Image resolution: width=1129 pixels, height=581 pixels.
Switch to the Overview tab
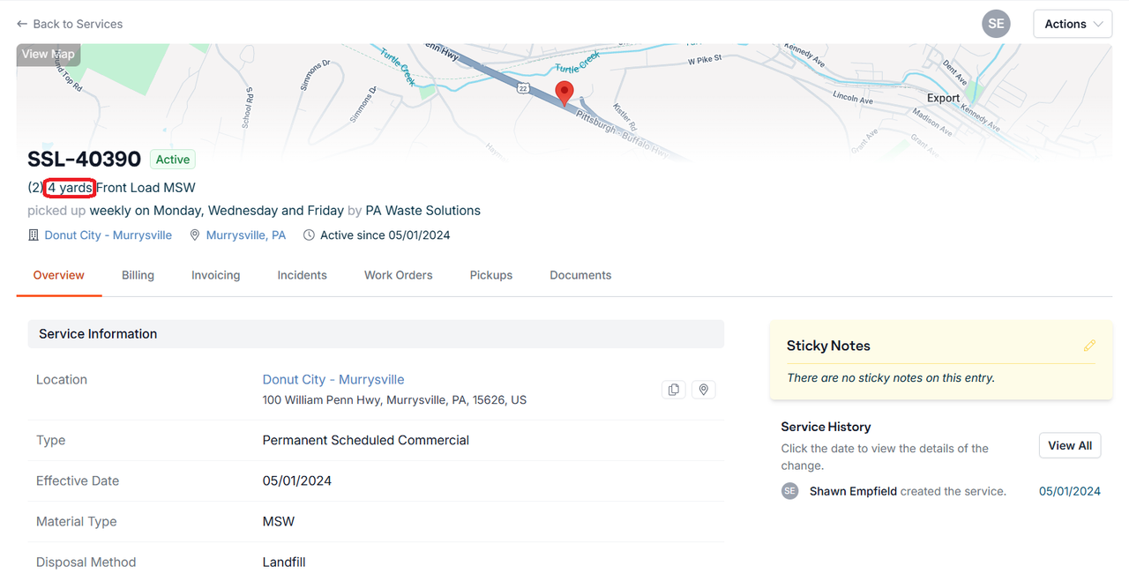click(x=59, y=275)
